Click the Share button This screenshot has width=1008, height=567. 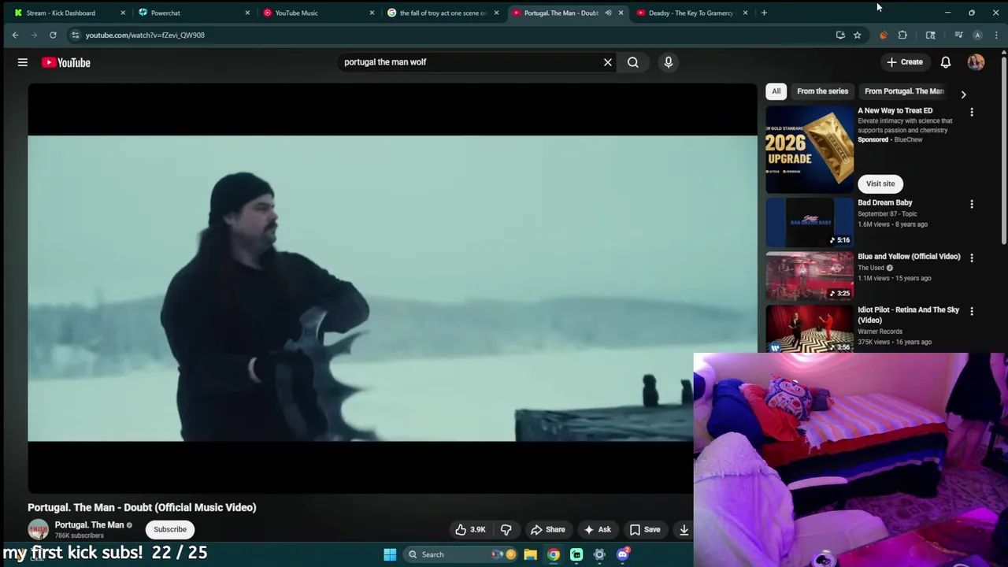coord(547,529)
